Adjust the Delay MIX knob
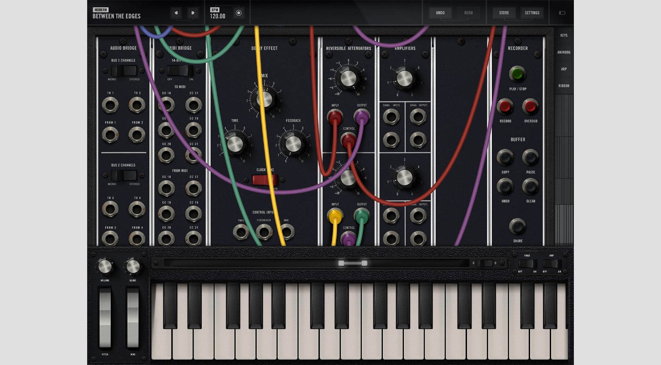The image size is (661, 365). pos(264,100)
